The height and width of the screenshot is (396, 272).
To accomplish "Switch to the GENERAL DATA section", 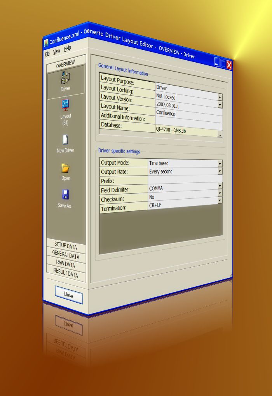I will coord(66,255).
